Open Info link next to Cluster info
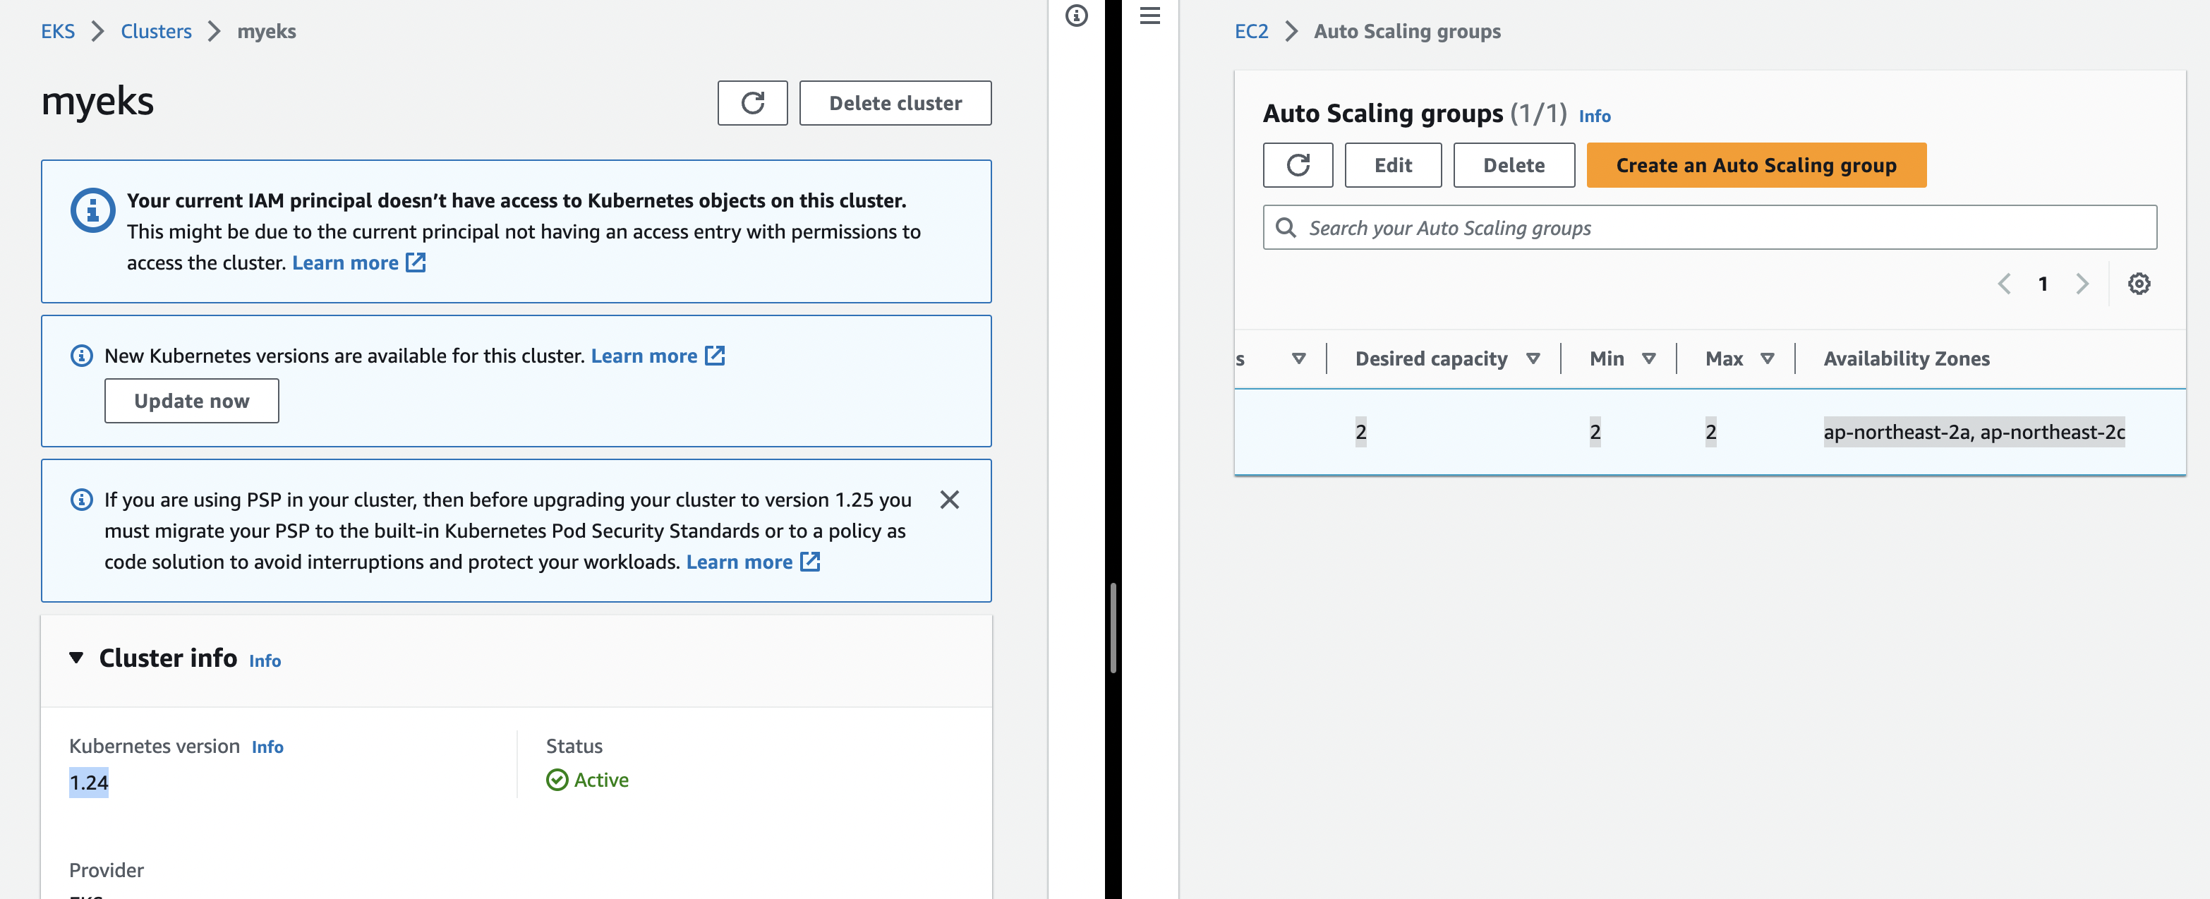 click(265, 660)
